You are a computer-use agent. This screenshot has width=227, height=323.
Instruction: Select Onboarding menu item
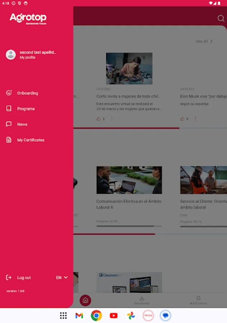(x=28, y=93)
